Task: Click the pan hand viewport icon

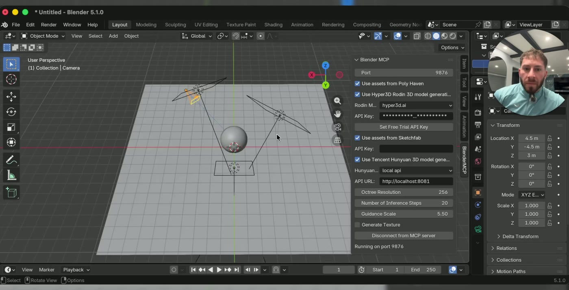Action: coord(337,114)
